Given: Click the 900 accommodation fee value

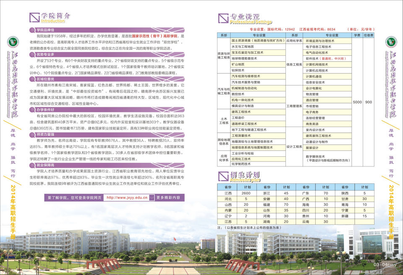Looking at the screenshot, I should point(369,102).
